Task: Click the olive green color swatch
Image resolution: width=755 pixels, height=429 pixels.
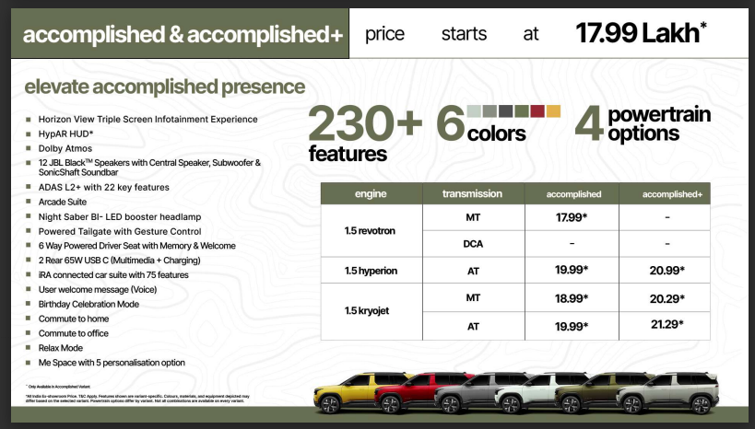Action: click(x=521, y=111)
